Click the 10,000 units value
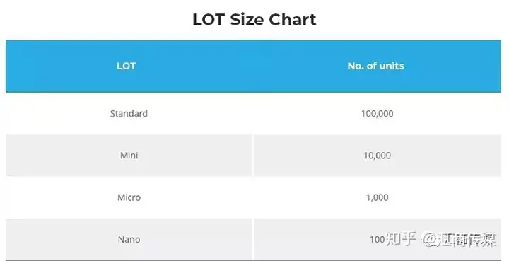 click(377, 156)
